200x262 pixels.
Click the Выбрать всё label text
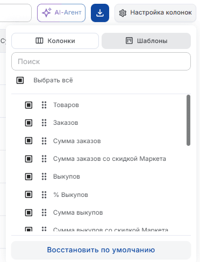point(53,80)
